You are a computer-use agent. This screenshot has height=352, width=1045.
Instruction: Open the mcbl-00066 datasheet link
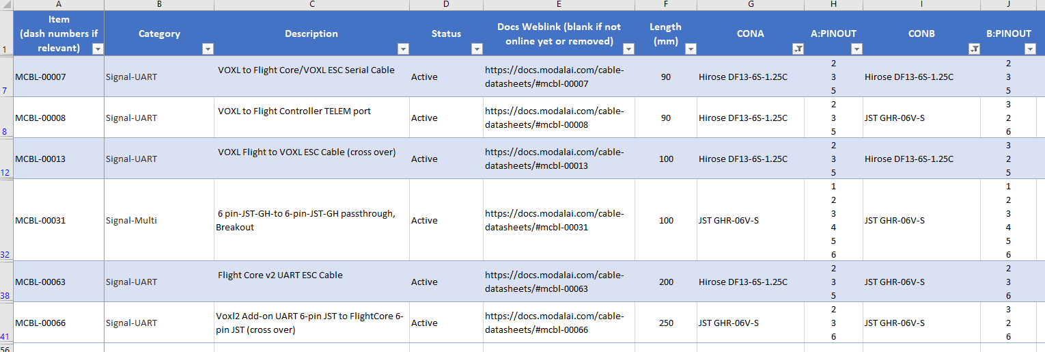coord(555,323)
